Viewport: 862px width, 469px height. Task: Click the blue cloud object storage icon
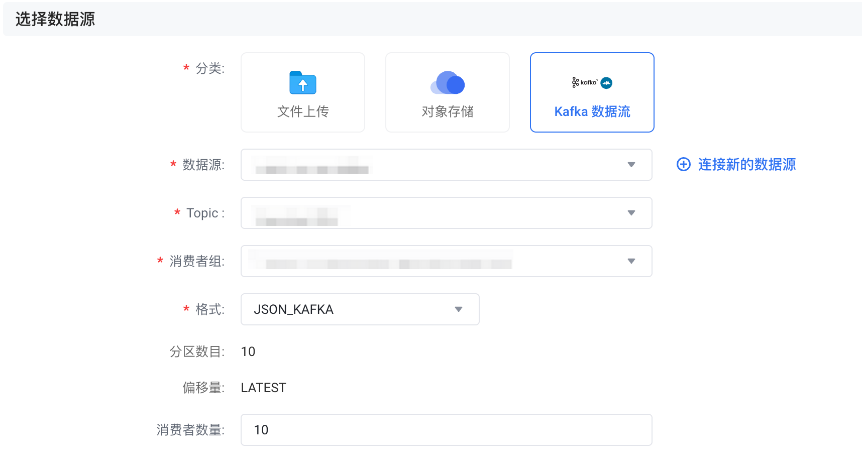tap(448, 83)
